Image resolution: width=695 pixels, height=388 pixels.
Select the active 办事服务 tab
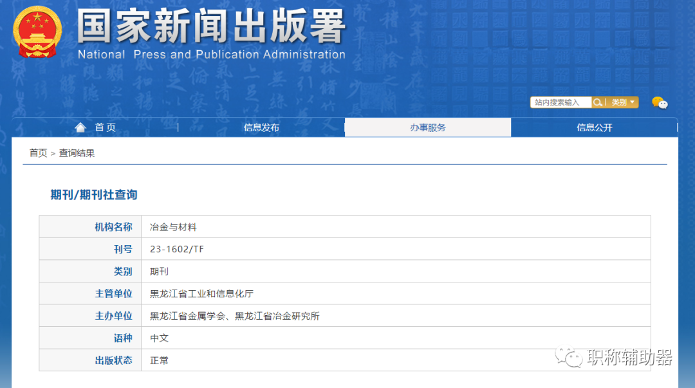(427, 127)
